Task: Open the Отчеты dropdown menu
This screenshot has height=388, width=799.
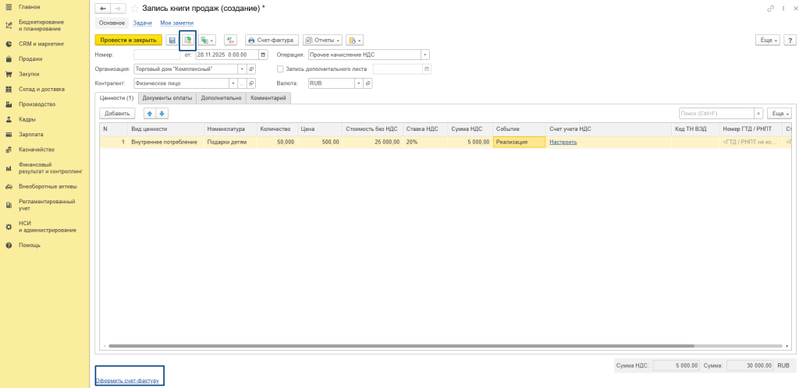Action: click(322, 40)
